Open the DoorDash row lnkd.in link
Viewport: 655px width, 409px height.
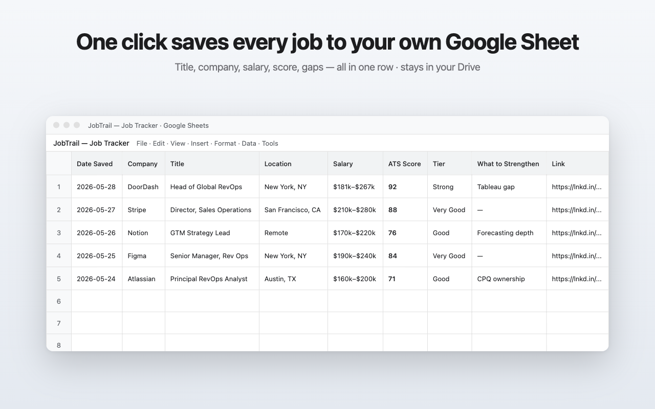[577, 187]
